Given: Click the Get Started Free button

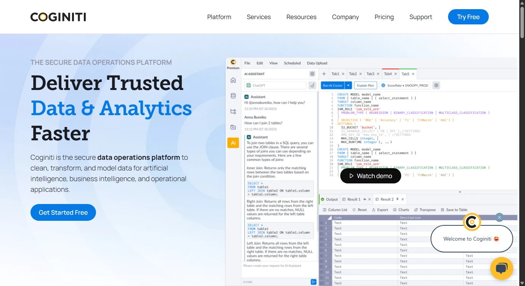Looking at the screenshot, I should tap(63, 212).
